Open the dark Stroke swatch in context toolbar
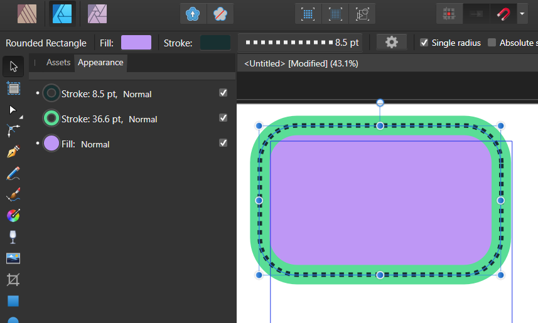This screenshot has width=538, height=323. [215, 43]
